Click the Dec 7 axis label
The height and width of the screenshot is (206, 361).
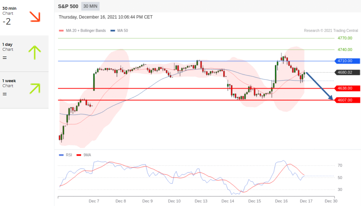94,201
